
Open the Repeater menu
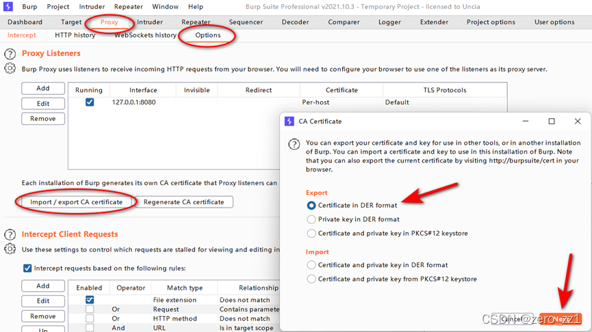129,7
